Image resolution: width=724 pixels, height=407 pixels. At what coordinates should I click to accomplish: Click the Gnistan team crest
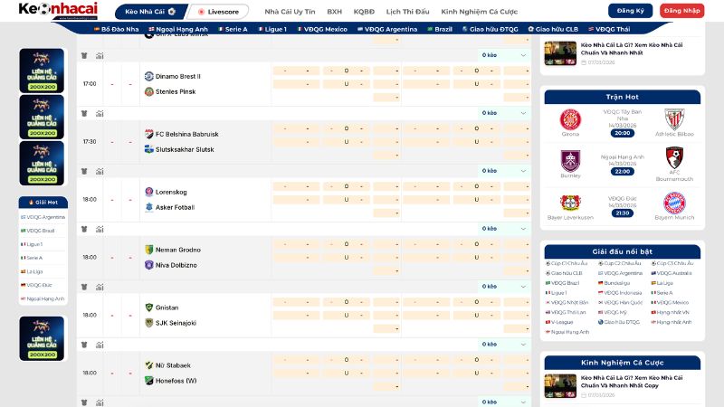tap(148, 308)
